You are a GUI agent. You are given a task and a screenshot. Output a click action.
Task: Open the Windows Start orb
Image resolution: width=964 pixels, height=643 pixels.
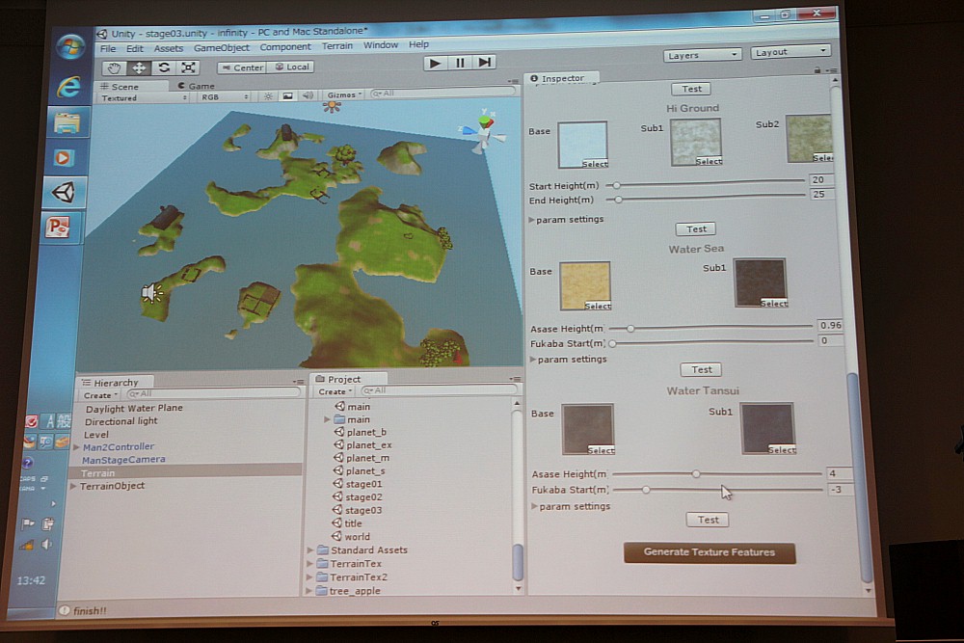(x=70, y=46)
